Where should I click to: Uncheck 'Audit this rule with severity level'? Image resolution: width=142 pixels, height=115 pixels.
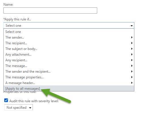6,100
